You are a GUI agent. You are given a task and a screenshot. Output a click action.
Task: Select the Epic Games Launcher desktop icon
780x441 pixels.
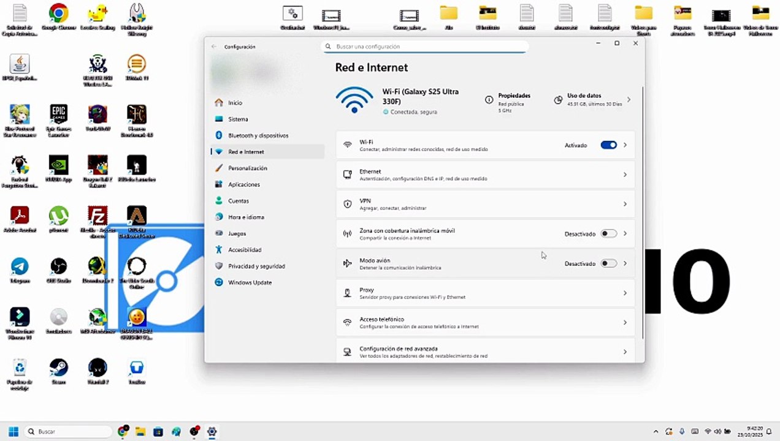(x=59, y=119)
